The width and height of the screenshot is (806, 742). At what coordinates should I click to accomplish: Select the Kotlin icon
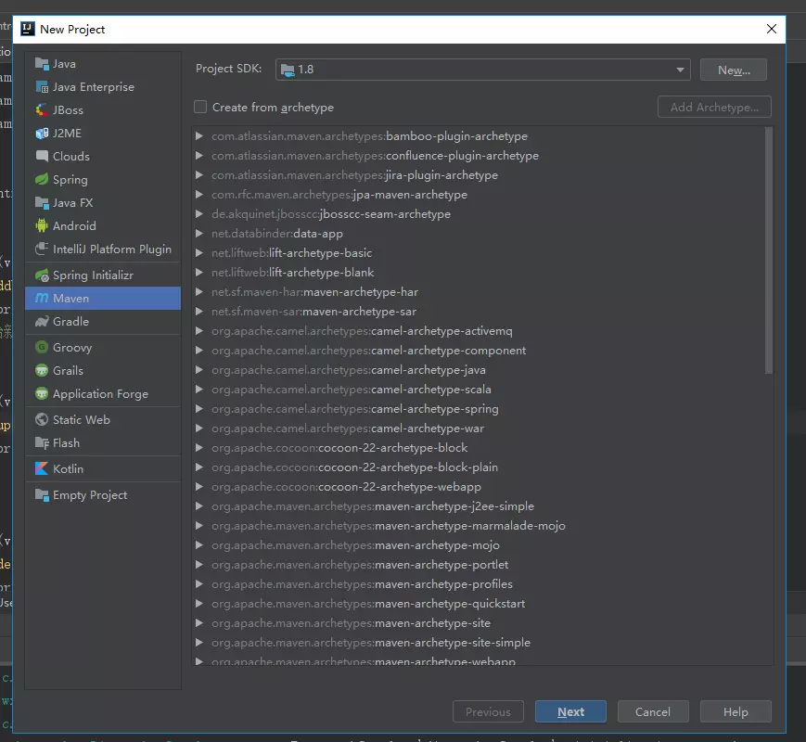(42, 469)
